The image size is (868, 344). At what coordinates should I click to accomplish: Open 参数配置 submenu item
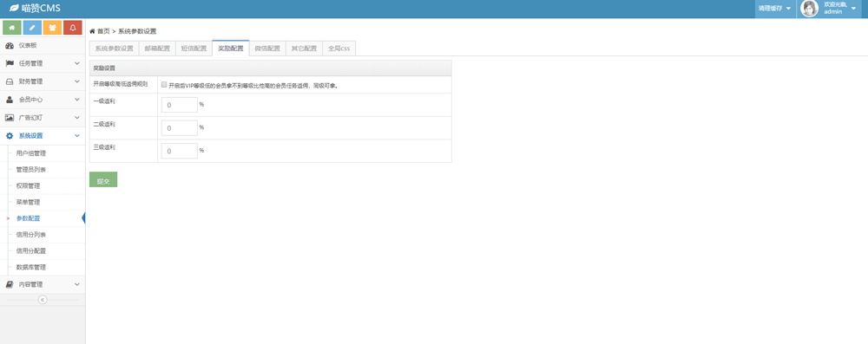pos(29,218)
